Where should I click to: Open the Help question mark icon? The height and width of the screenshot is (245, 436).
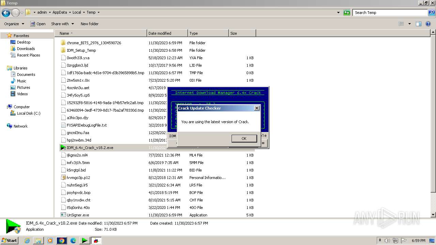click(x=429, y=24)
